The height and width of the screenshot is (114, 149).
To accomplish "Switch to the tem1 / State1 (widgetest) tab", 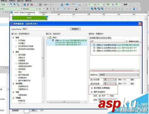I will [x=25, y=12].
